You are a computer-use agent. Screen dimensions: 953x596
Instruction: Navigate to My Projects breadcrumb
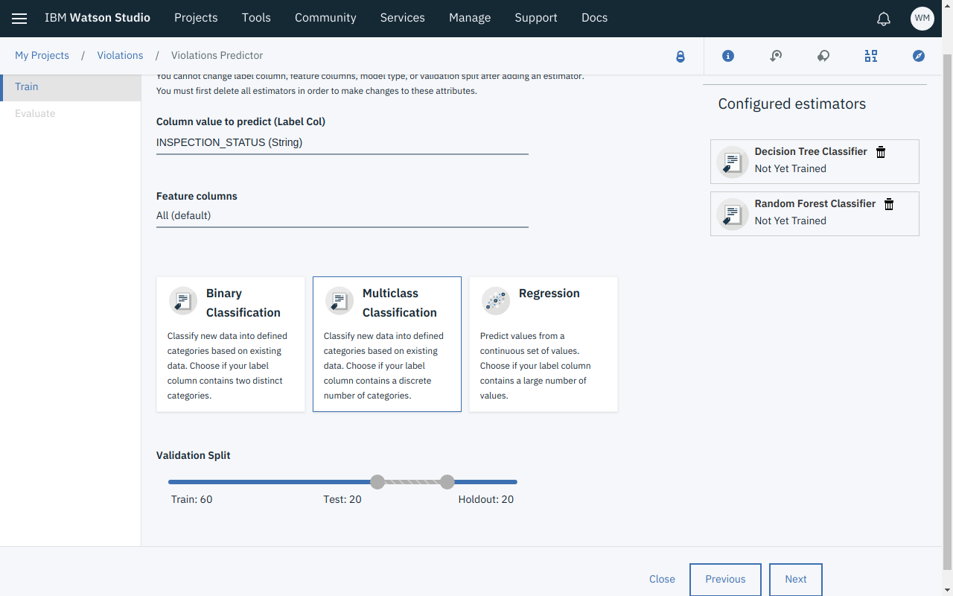click(42, 56)
